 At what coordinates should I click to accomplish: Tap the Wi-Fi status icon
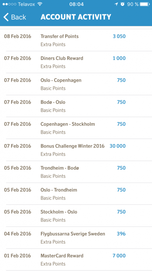tap(40, 4)
